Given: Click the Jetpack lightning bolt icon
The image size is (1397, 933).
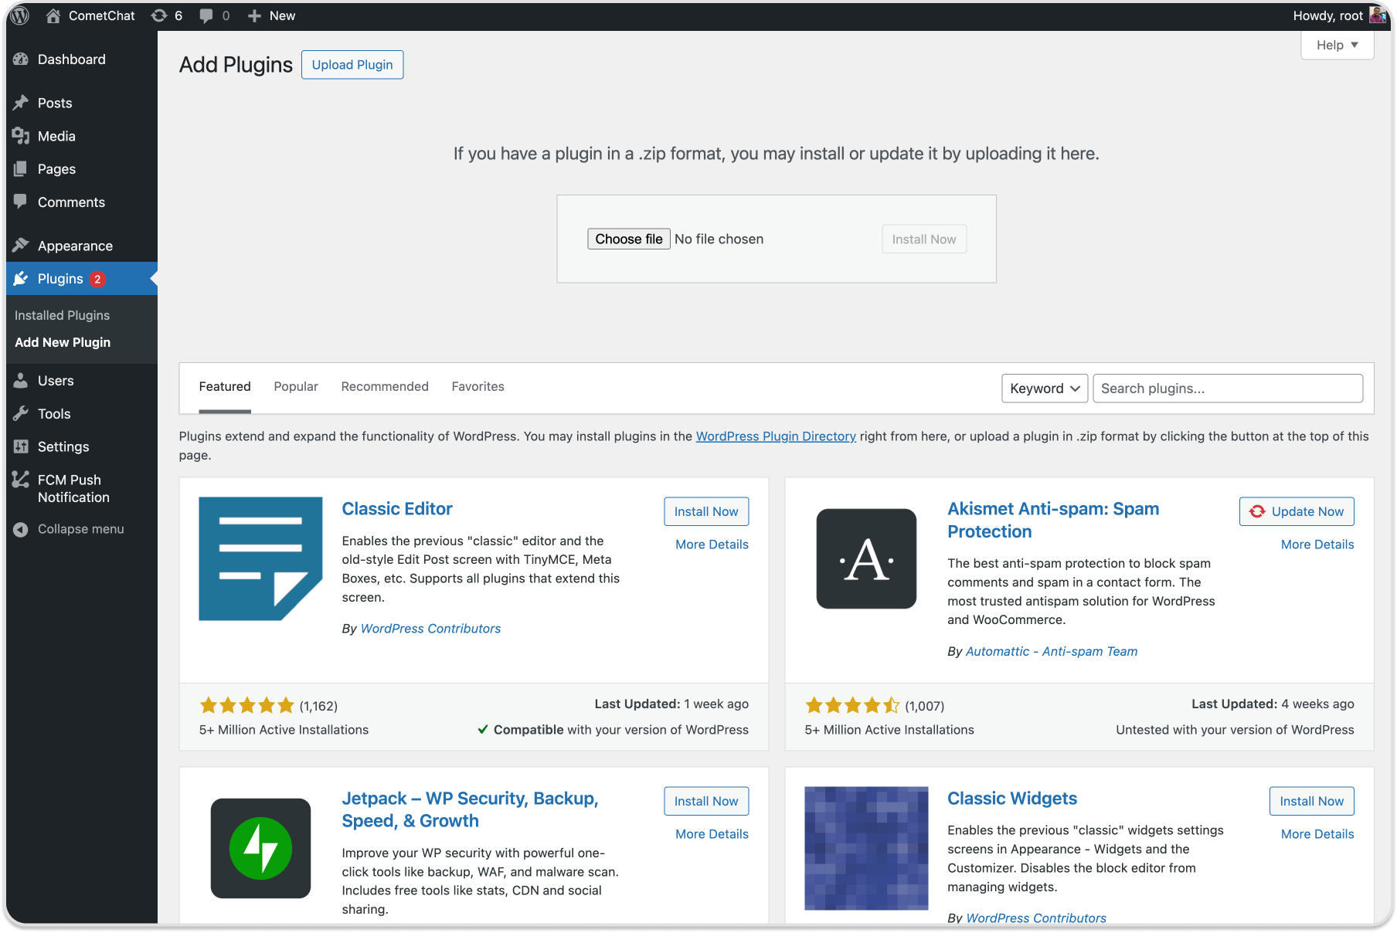Looking at the screenshot, I should coord(260,848).
